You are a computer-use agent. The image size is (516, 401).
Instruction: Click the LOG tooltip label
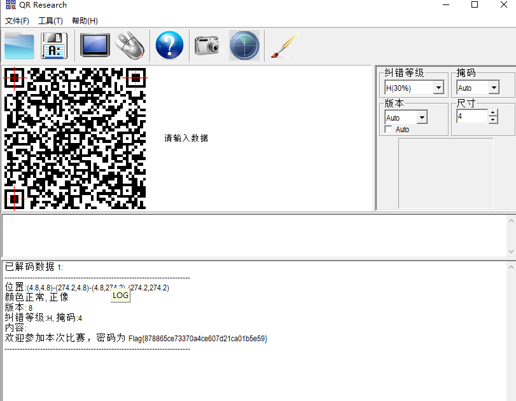click(x=120, y=296)
